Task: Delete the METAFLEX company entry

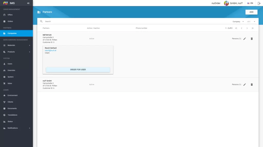Action: [252, 39]
